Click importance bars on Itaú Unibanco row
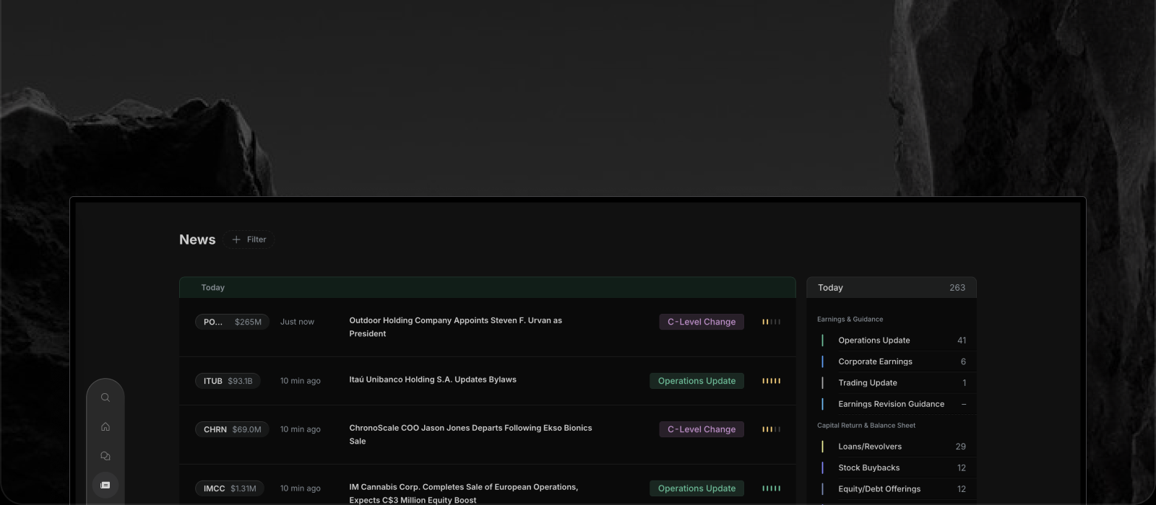 coord(771,381)
